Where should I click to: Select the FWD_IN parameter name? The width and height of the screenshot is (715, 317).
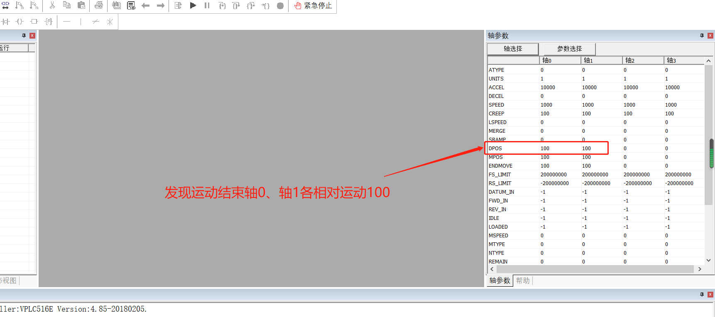point(498,201)
